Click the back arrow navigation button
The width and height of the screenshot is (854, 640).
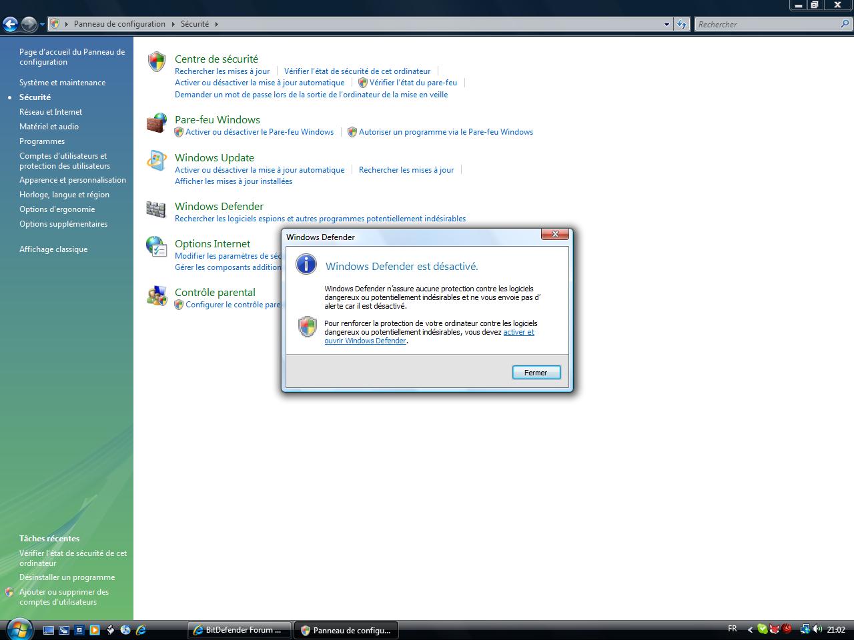[x=10, y=25]
